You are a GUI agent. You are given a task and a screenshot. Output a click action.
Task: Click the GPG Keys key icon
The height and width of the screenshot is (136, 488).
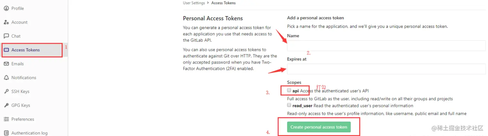coord(6,105)
